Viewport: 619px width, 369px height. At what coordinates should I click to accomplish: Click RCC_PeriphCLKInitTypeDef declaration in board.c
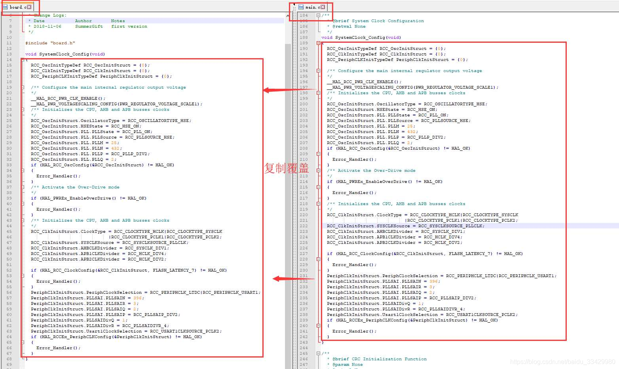(101, 76)
